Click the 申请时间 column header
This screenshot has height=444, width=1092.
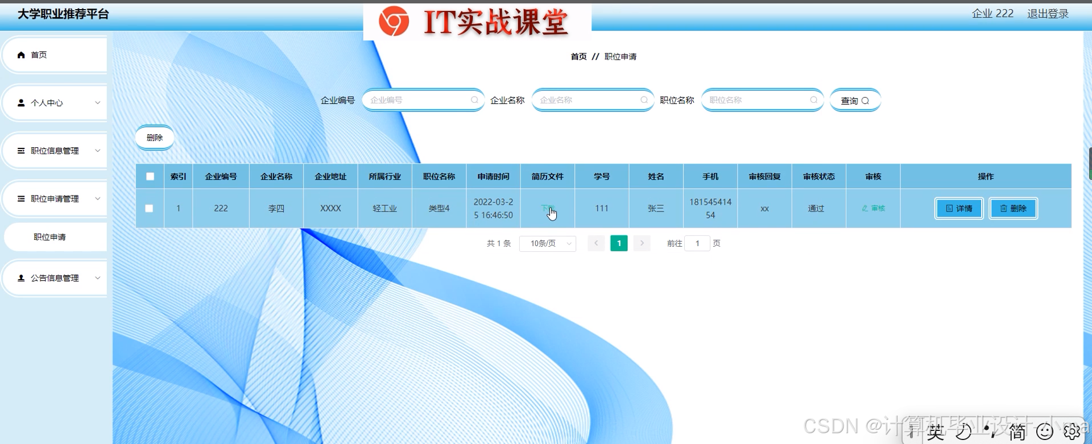coord(493,177)
